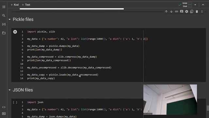Copy link to cell icon
209x118 pixels.
(176, 11)
